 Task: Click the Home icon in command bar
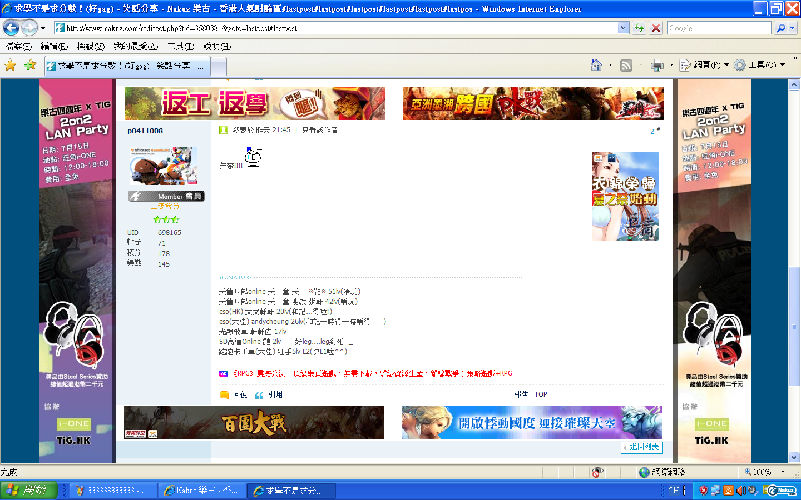click(x=596, y=65)
